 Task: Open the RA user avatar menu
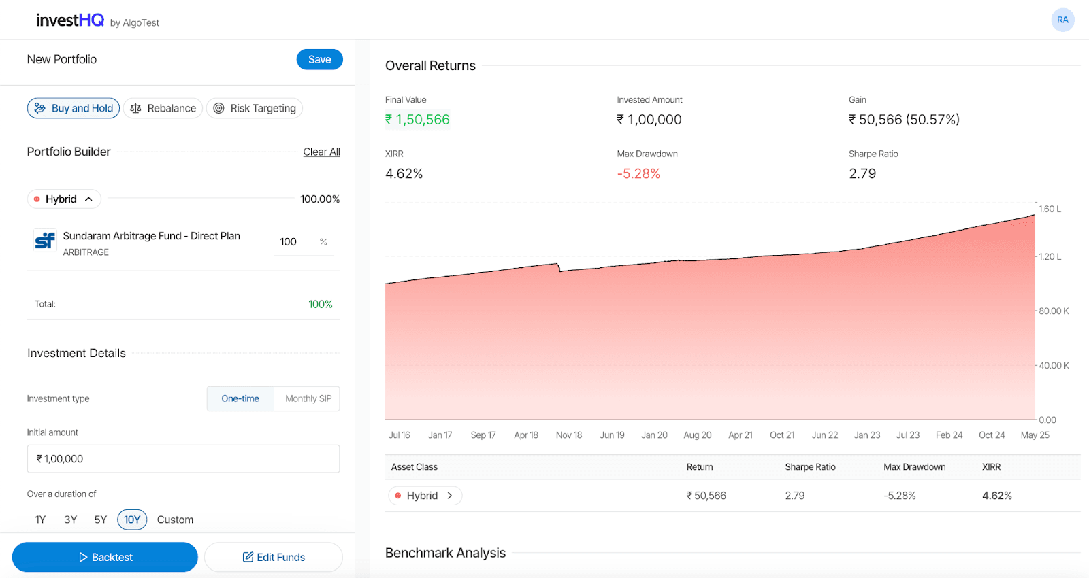(x=1062, y=20)
